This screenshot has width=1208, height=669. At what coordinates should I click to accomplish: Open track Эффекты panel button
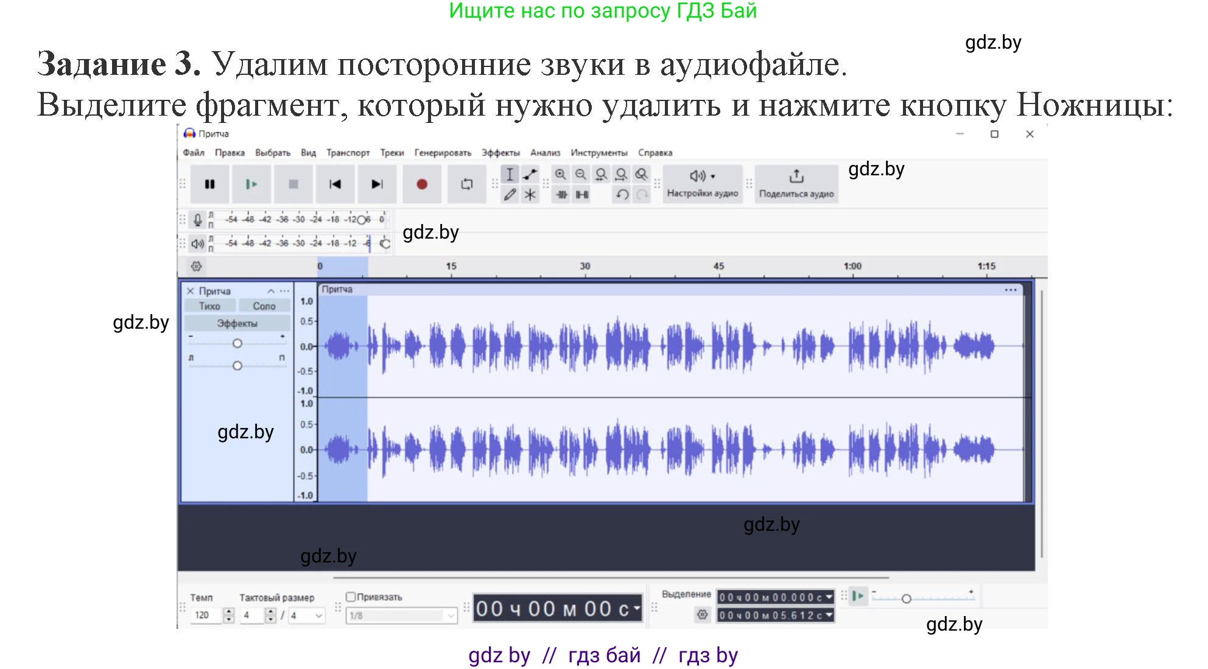point(237,323)
